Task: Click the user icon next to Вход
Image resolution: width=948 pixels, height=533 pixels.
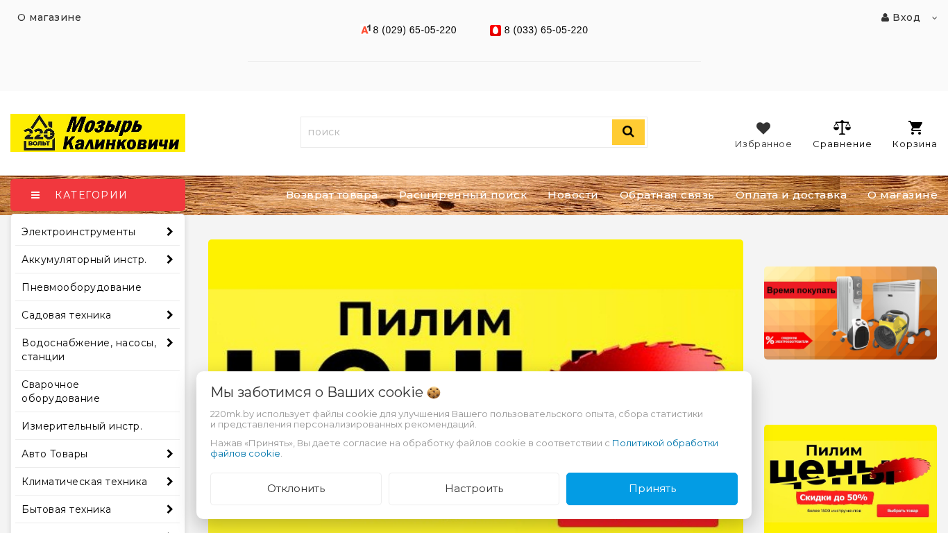Action: point(885,17)
